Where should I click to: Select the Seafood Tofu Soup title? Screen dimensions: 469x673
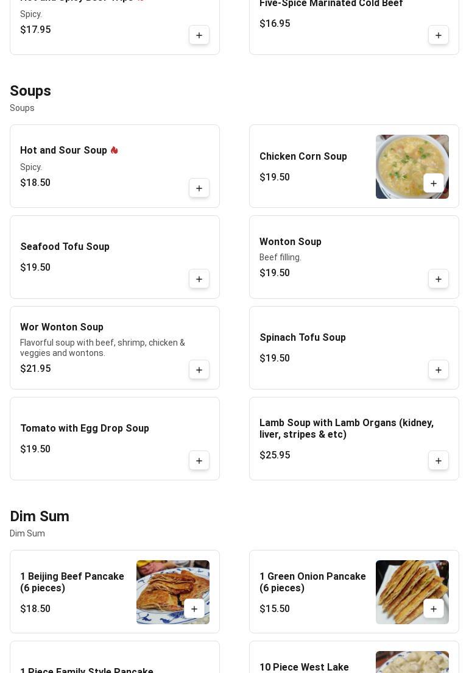click(x=65, y=246)
